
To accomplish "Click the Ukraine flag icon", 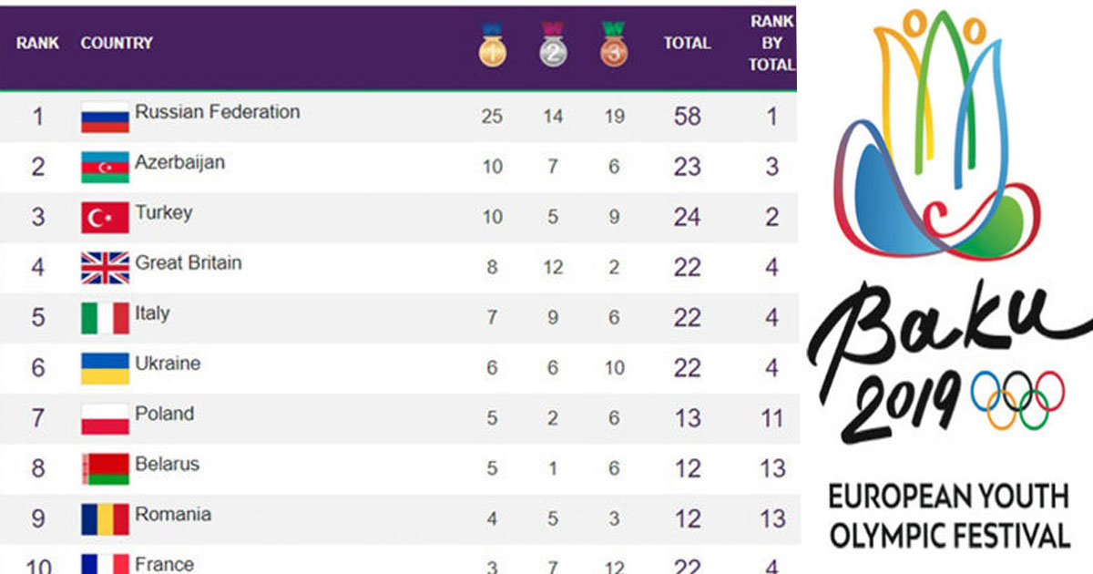I will click(105, 369).
